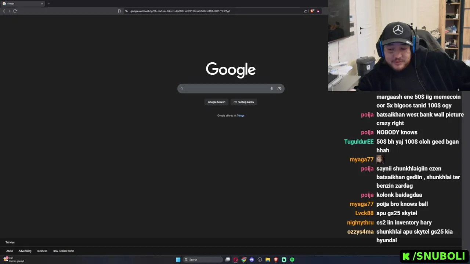Screen dimensions: 470x264
Task: Click username nightythru in chat
Action: [x=360, y=223]
